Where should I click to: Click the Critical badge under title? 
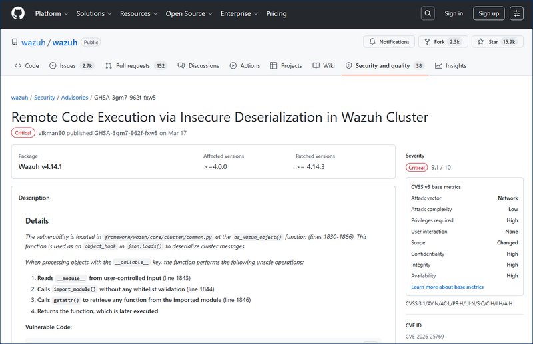[x=23, y=133]
